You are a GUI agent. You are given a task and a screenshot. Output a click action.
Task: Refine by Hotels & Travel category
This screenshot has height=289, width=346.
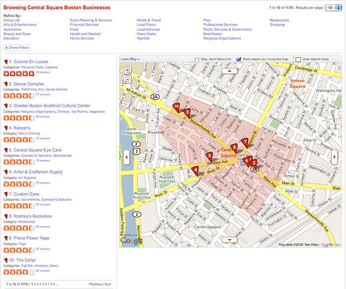point(149,20)
